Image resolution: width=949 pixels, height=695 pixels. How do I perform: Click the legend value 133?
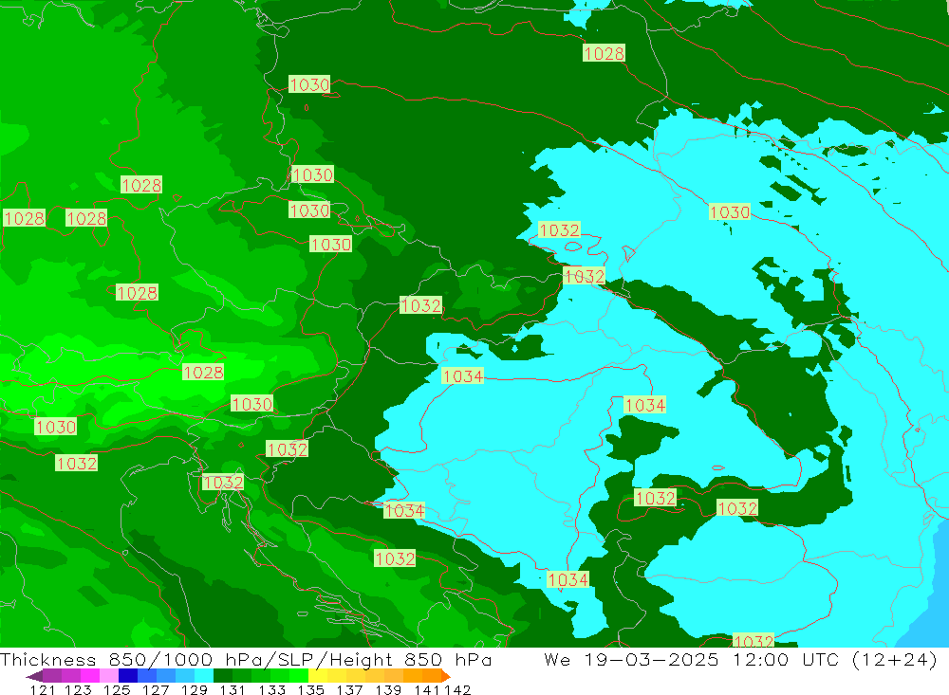pos(271,689)
